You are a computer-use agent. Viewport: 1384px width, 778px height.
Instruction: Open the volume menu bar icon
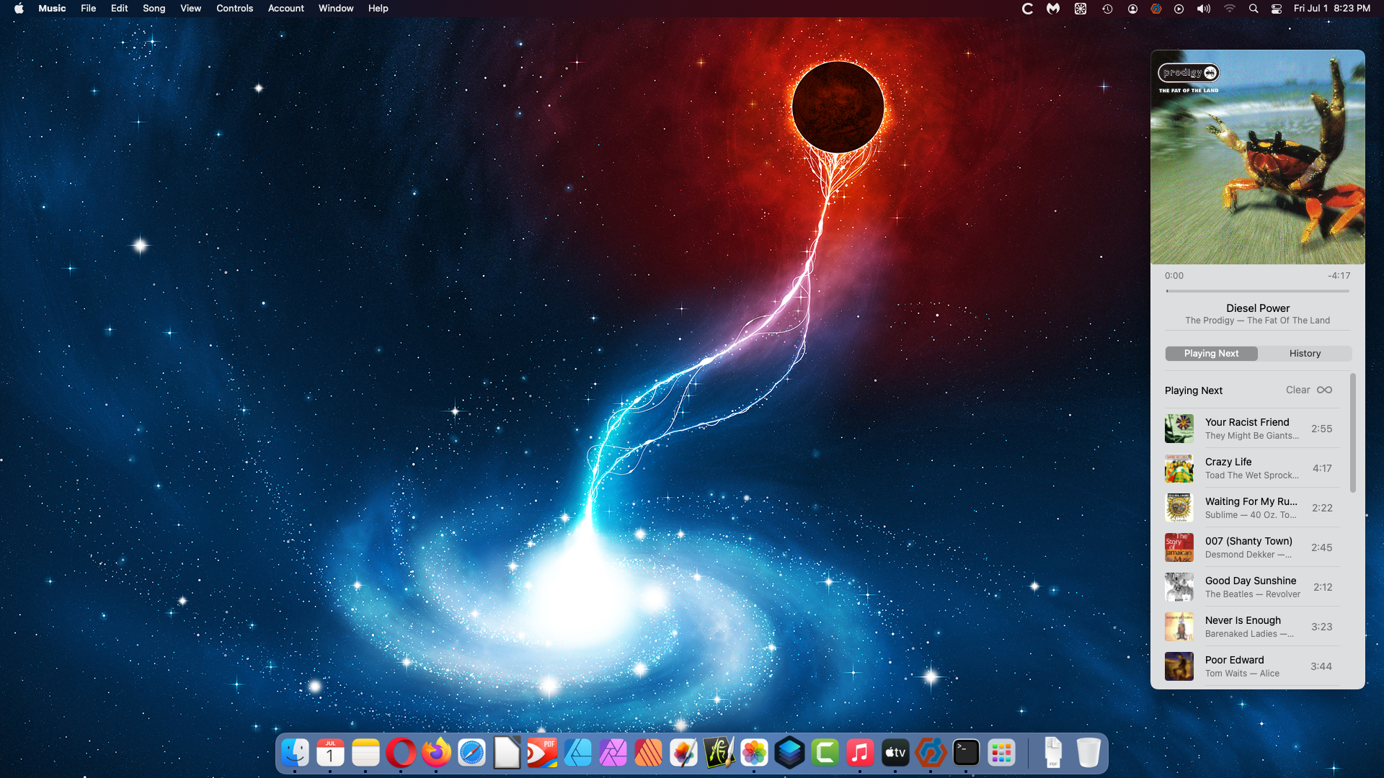click(x=1203, y=9)
